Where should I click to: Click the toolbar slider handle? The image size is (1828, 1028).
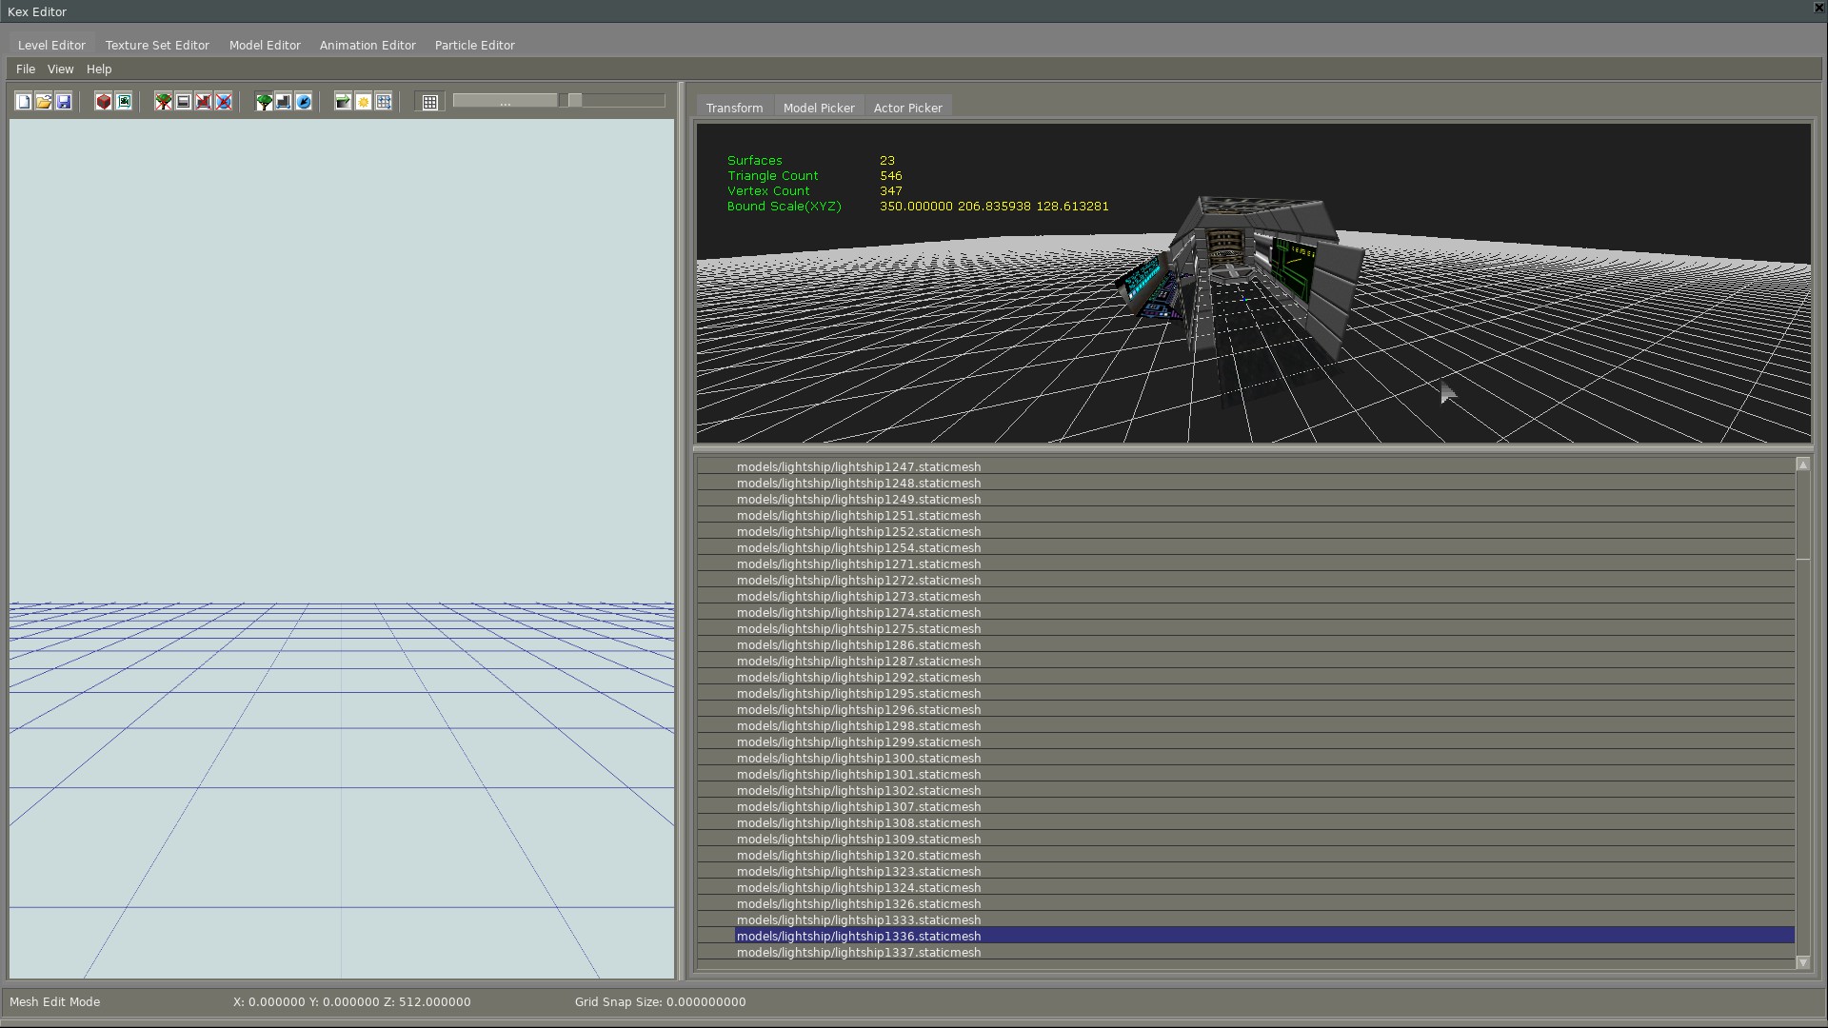[574, 101]
